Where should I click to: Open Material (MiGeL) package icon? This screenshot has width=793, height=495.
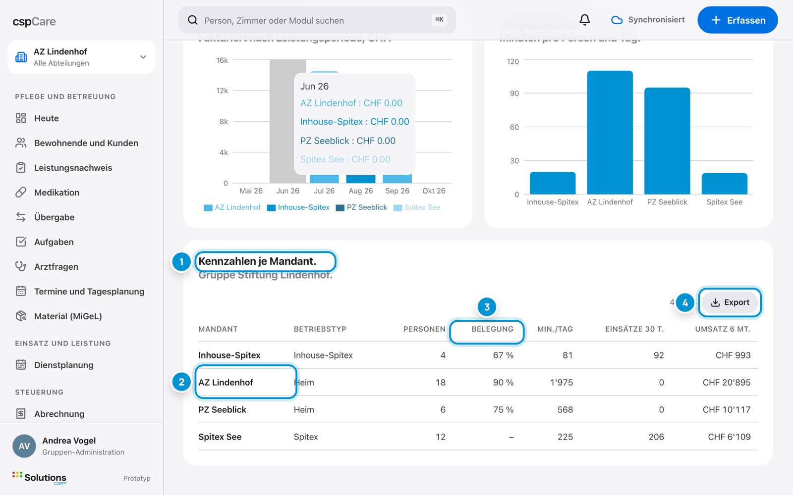(21, 316)
